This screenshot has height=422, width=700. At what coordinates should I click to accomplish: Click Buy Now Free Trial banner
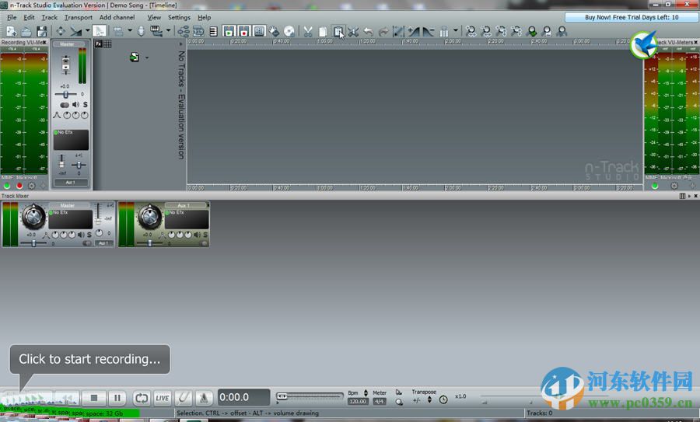coord(632,17)
